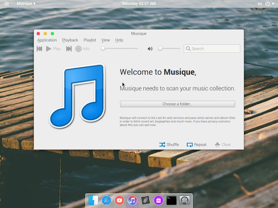Screen dimensions: 278x208
Task: Adjust the volume slider
Action: (x=169, y=49)
